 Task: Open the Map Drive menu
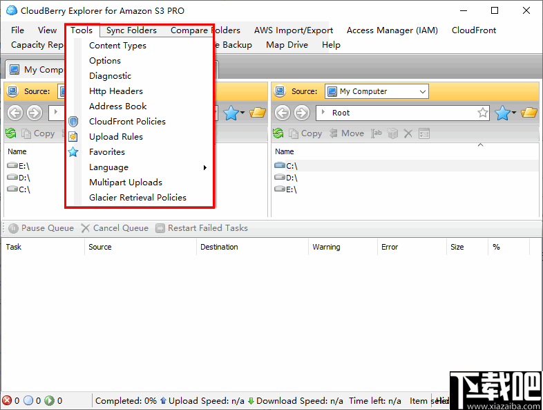287,45
